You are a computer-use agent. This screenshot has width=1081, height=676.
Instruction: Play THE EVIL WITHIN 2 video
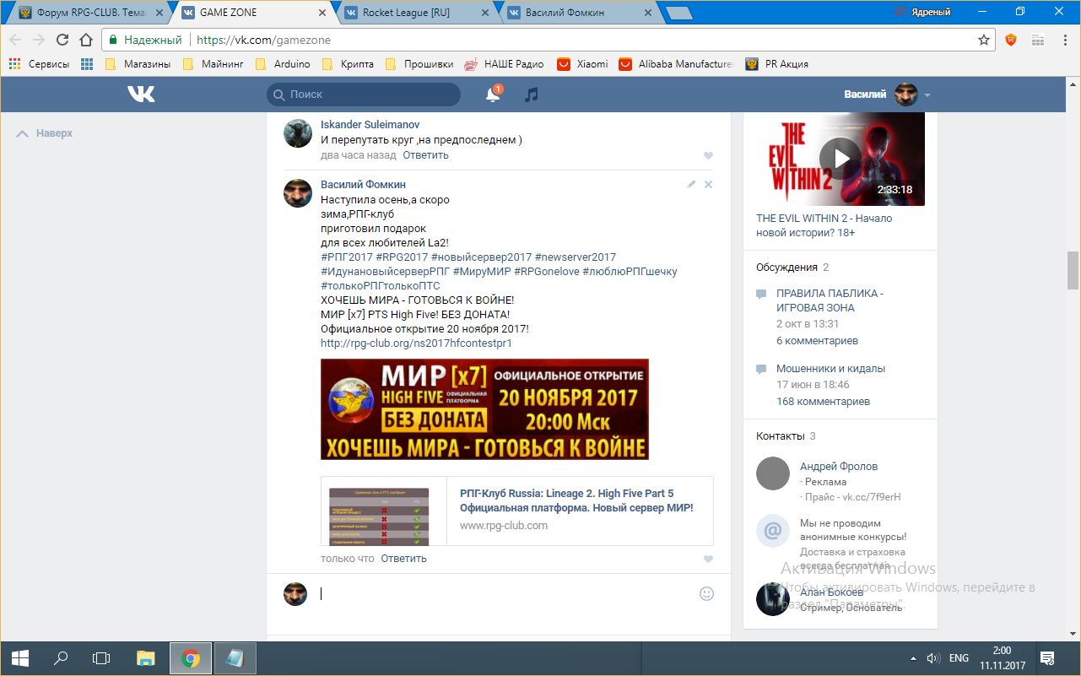(840, 158)
